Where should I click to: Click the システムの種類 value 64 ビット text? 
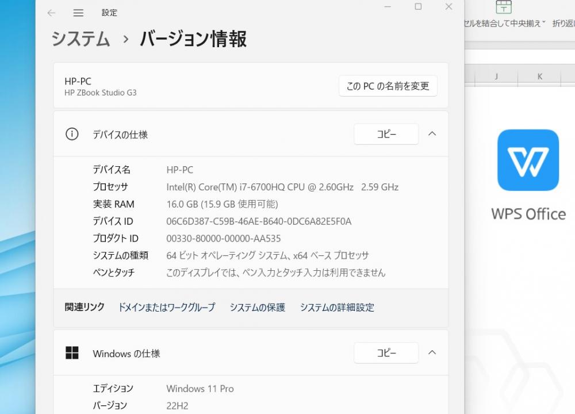268,255
